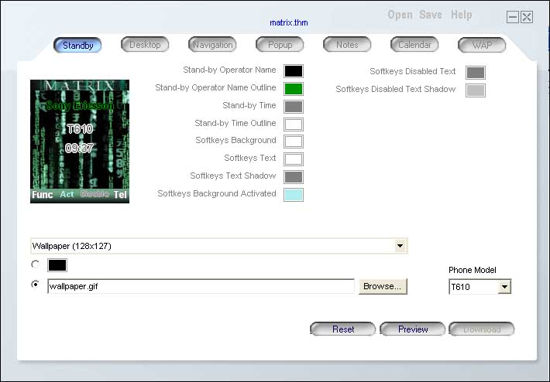Click the Open menu item
This screenshot has height=382, width=550.
coord(400,15)
